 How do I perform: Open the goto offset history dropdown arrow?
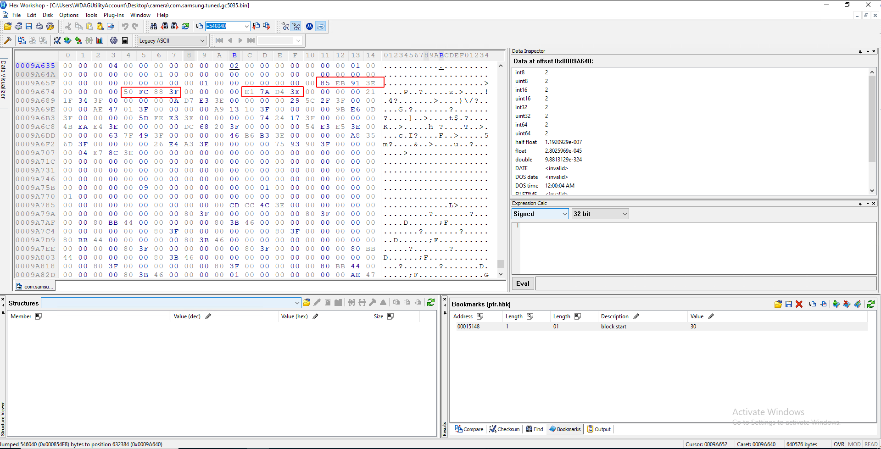(247, 26)
